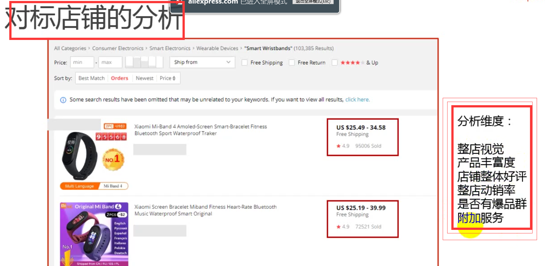The height and width of the screenshot is (266, 545).
Task: Sort results by Best Match
Action: click(x=91, y=78)
